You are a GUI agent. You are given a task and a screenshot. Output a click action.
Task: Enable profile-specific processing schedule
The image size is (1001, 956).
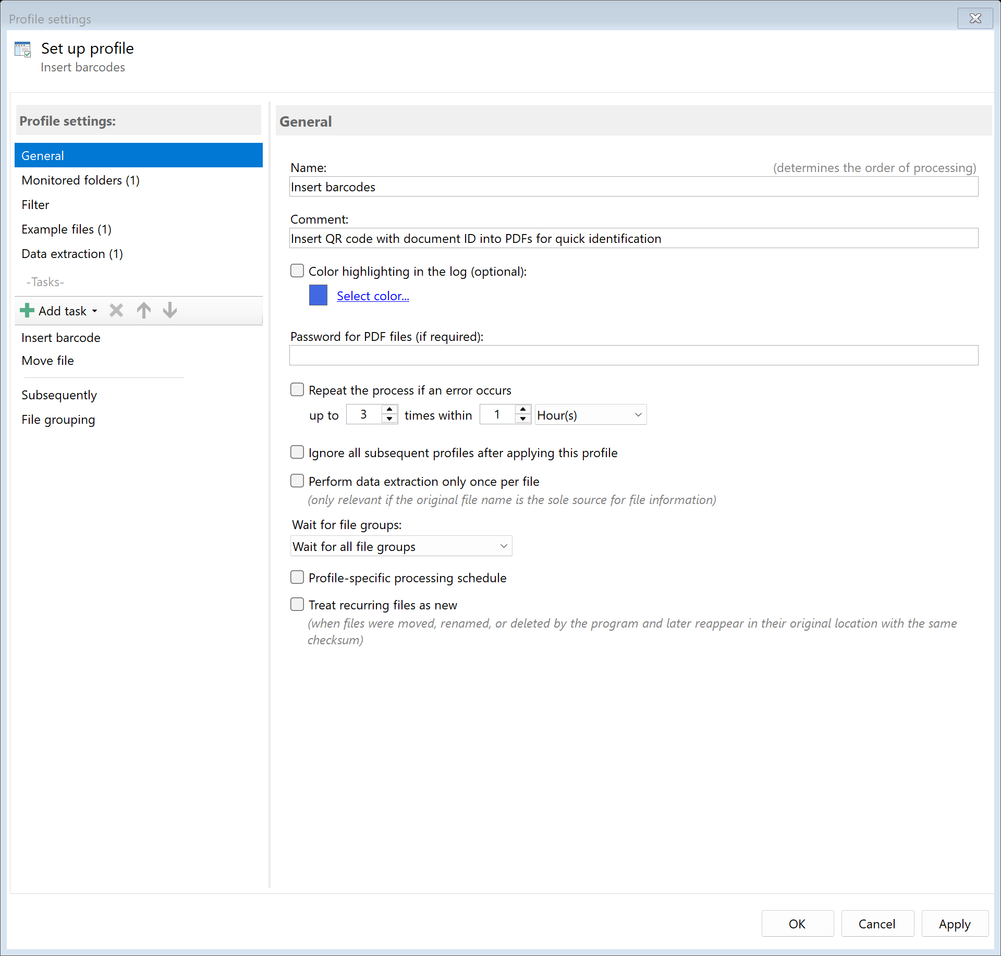[297, 577]
